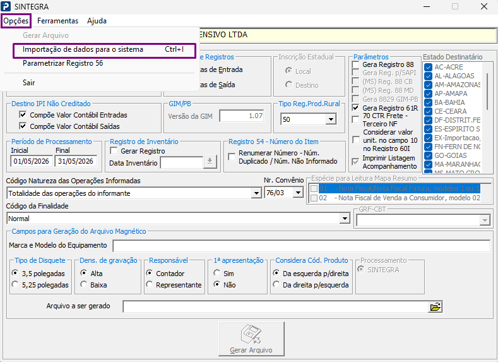Click Sair in the Opções menu
The image size is (498, 362).
(28, 83)
